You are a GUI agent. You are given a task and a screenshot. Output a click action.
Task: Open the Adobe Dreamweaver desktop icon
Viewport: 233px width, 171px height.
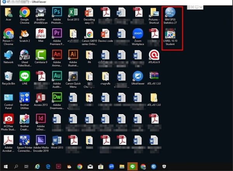[x=57, y=97]
